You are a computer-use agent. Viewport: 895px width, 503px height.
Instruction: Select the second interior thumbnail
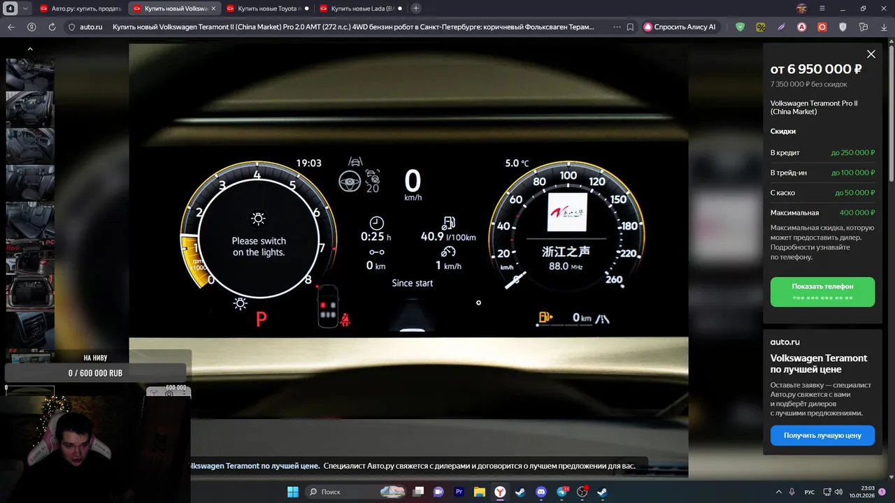[x=30, y=109]
